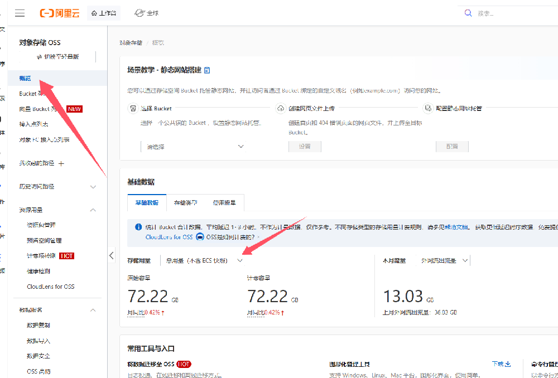Click the version switch button under 对象存储 OSS
The width and height of the screenshot is (558, 378).
tap(57, 56)
